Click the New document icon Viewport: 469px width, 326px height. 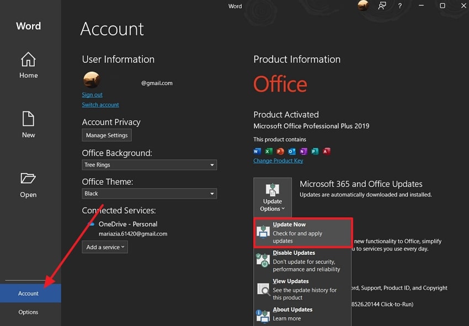click(28, 119)
